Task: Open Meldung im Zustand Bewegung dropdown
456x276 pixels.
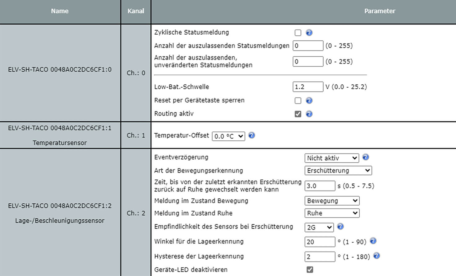Action: click(332, 201)
